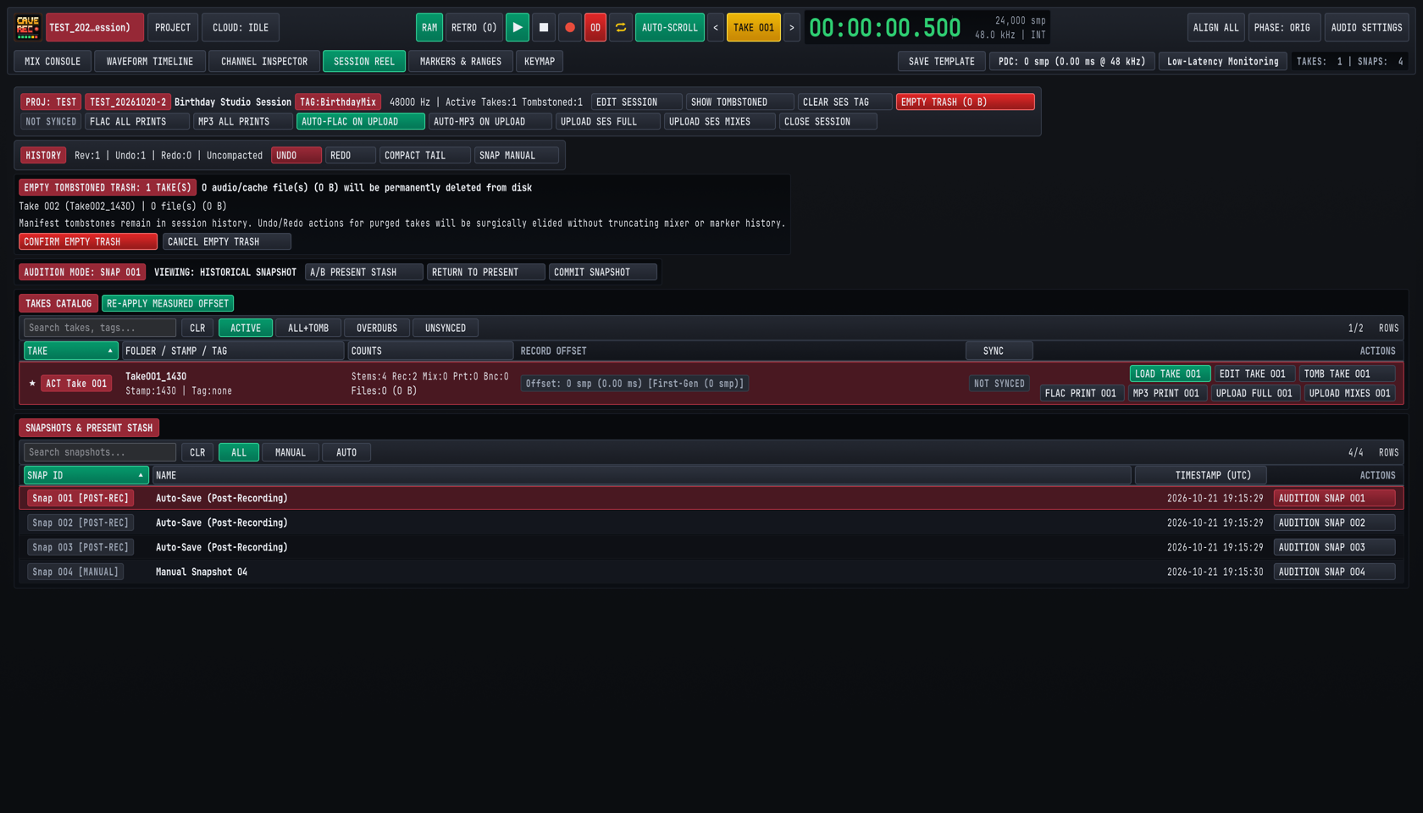Open the MARKERS & RANGES tab
The image size is (1423, 813).
click(x=461, y=61)
